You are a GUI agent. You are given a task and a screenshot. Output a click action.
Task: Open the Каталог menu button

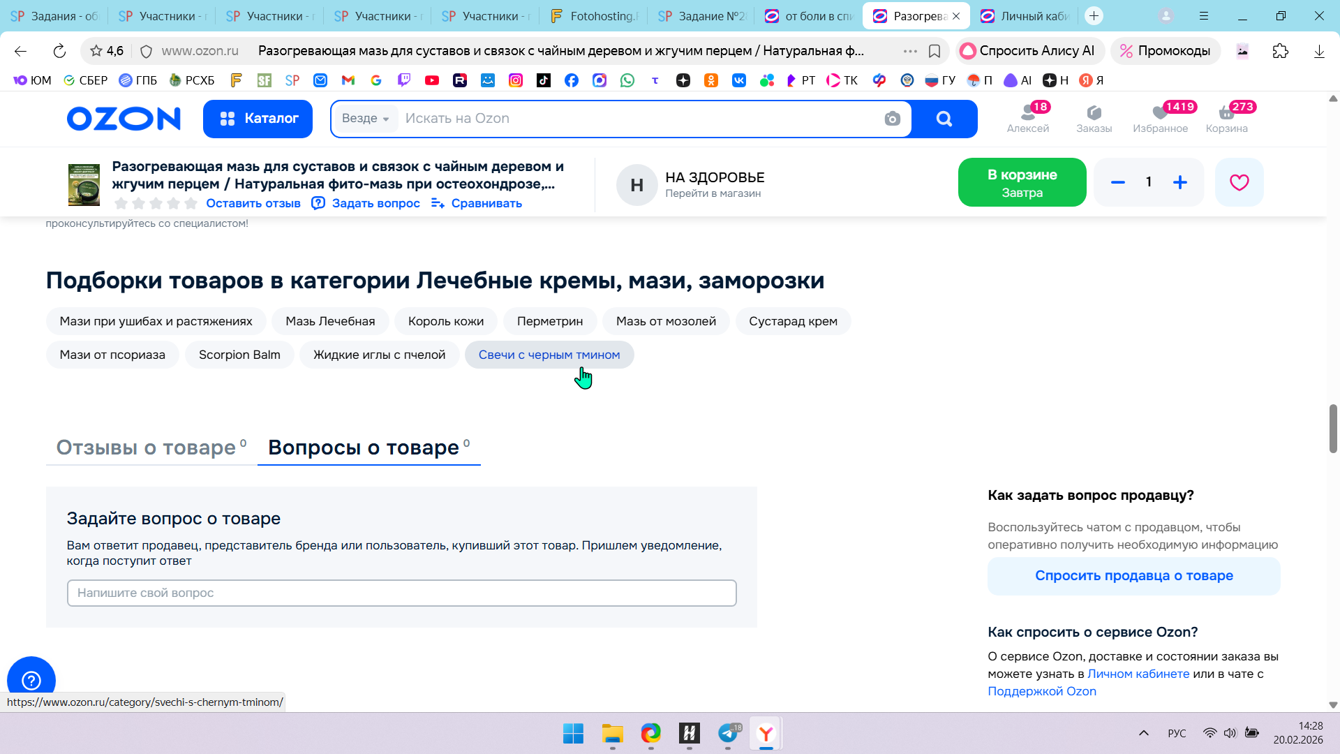click(x=258, y=119)
